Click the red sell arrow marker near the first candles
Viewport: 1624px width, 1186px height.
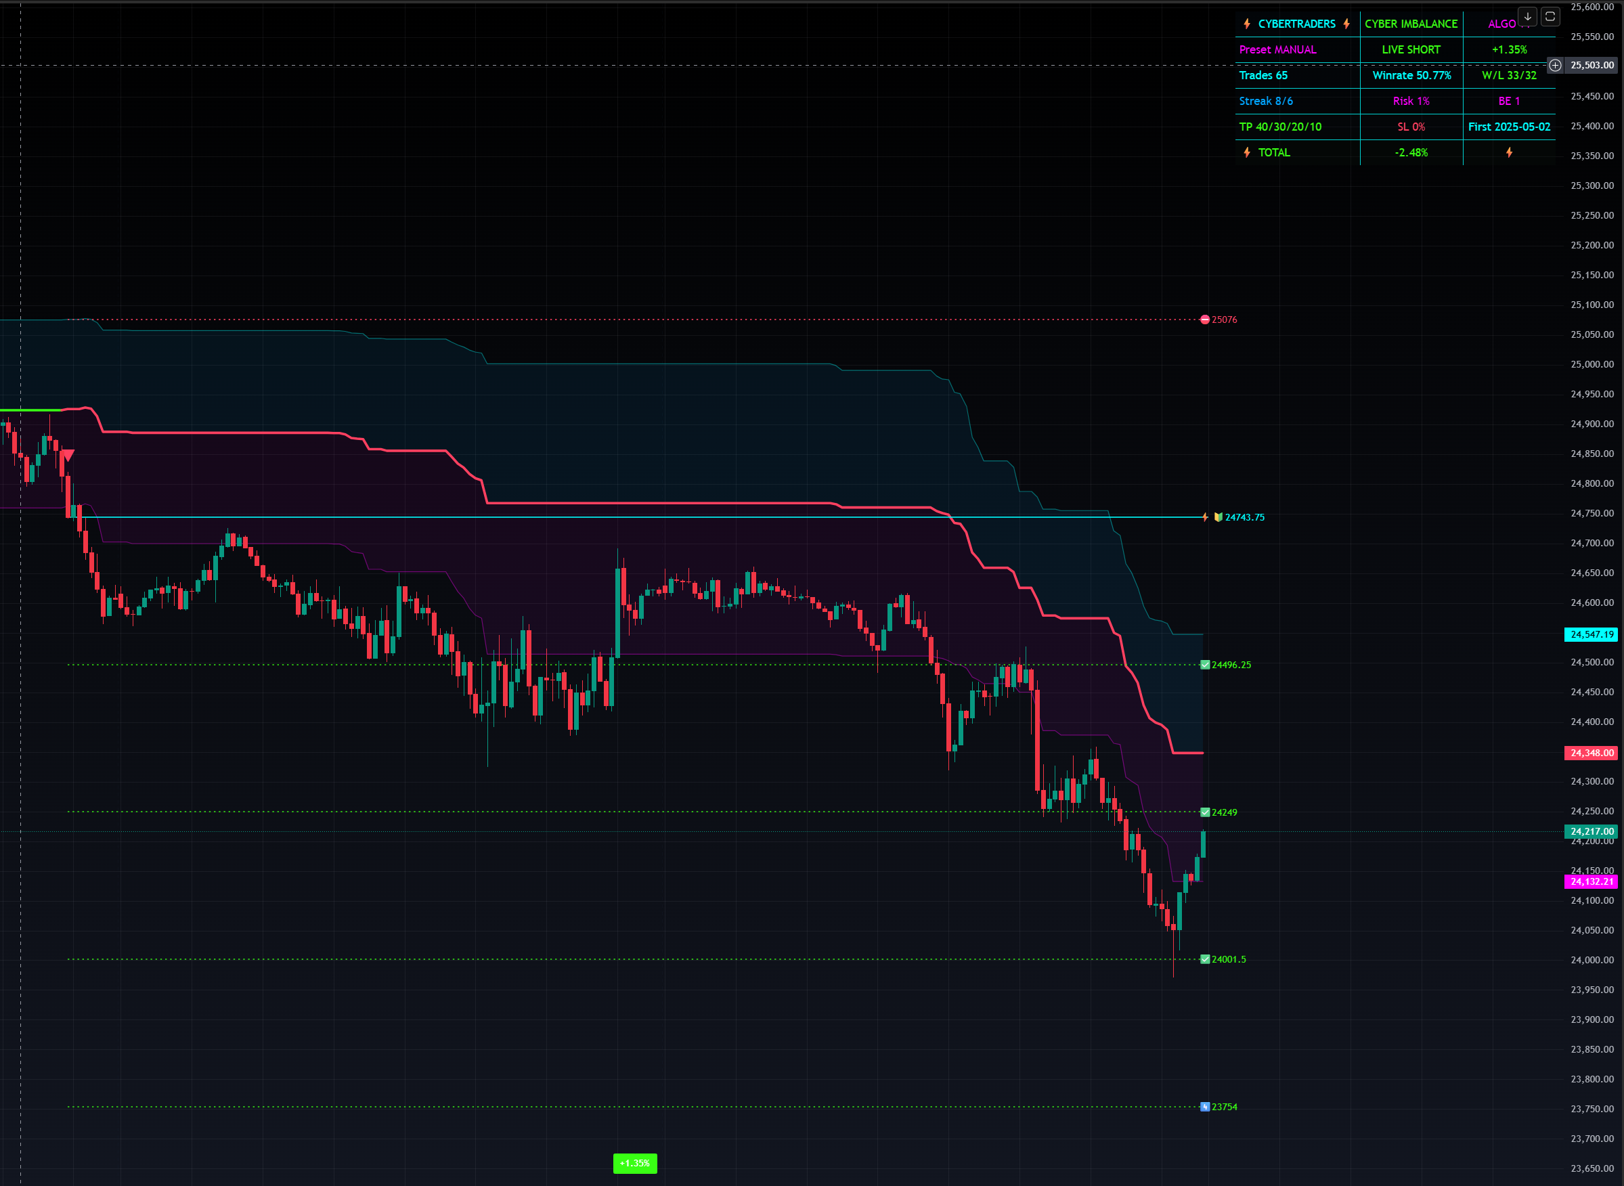(x=68, y=454)
